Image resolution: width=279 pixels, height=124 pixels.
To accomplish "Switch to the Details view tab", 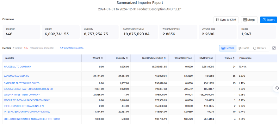I will tap(227, 48).
